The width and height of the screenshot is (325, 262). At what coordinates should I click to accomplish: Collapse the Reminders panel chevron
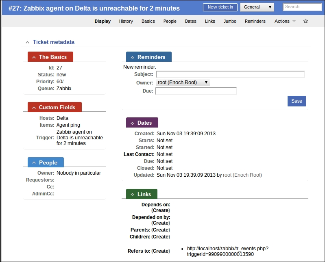click(132, 57)
